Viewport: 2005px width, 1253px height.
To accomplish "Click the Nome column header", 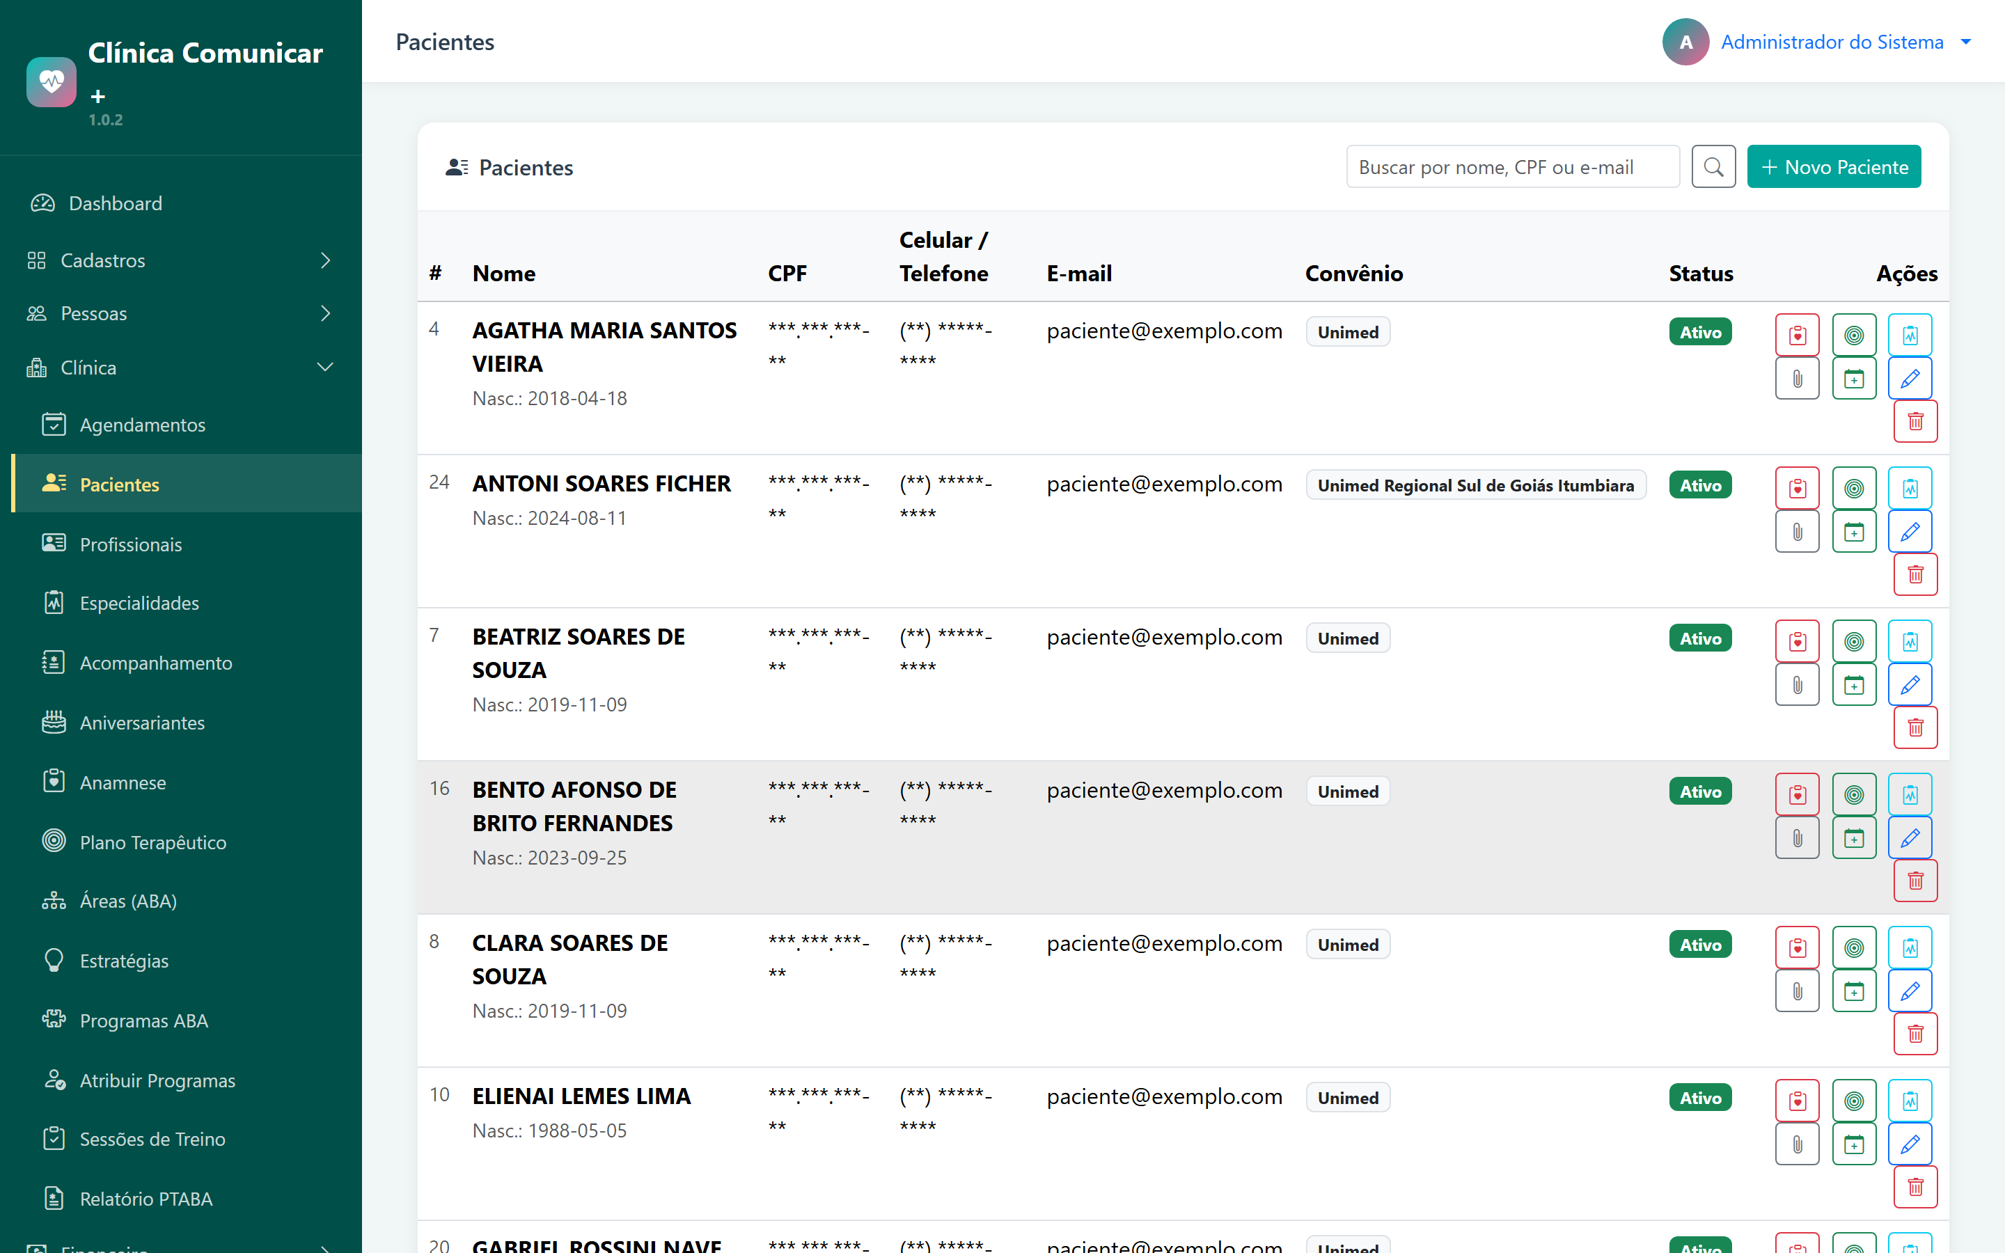I will [x=504, y=274].
